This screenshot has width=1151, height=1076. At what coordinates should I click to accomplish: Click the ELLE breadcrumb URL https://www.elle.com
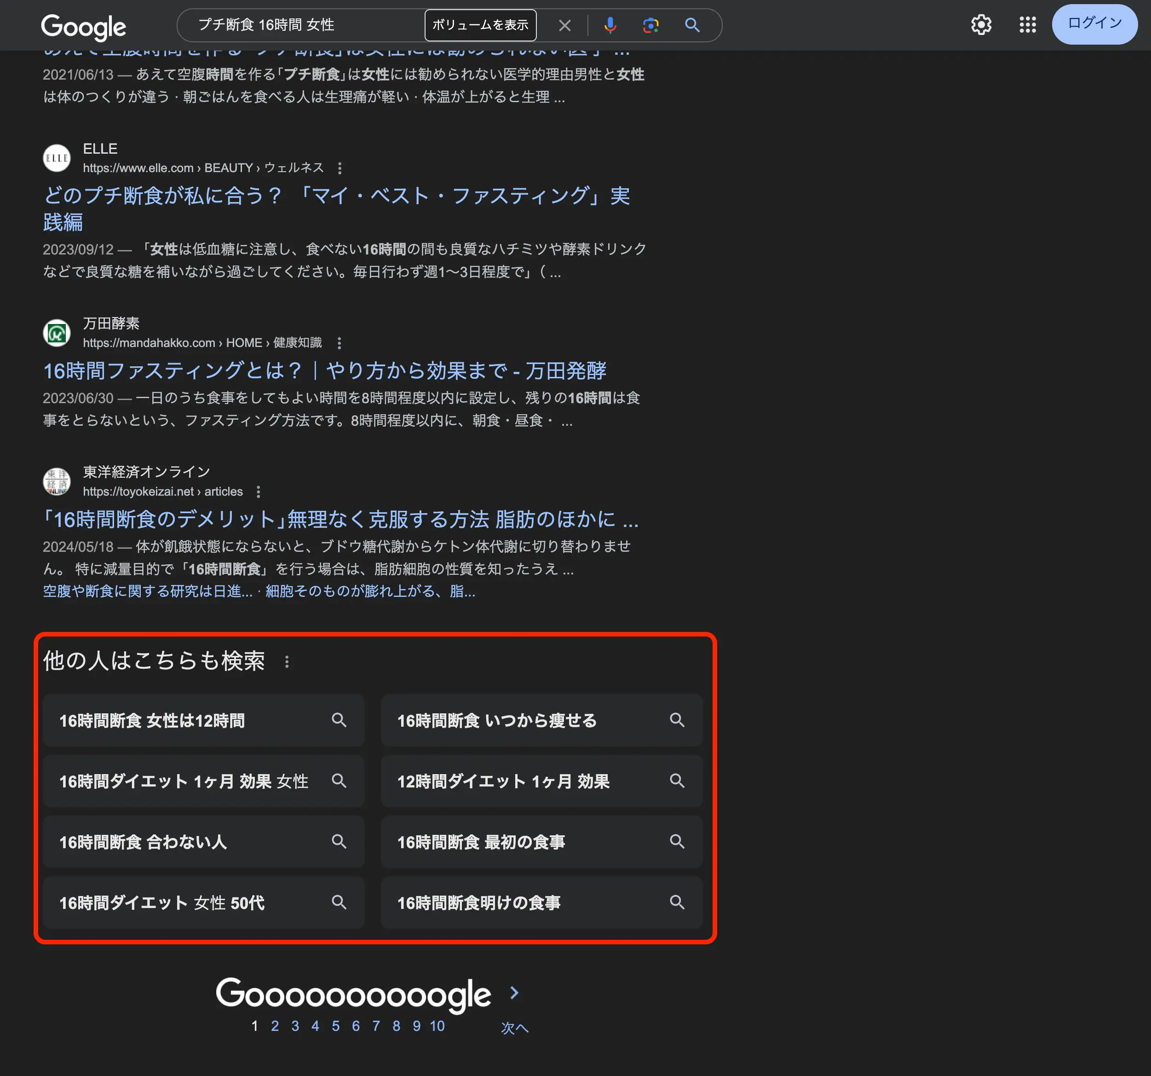point(138,168)
